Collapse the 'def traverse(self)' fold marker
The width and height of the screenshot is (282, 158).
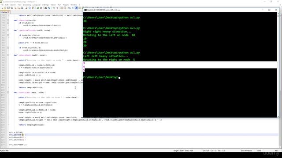pos(8,21)
